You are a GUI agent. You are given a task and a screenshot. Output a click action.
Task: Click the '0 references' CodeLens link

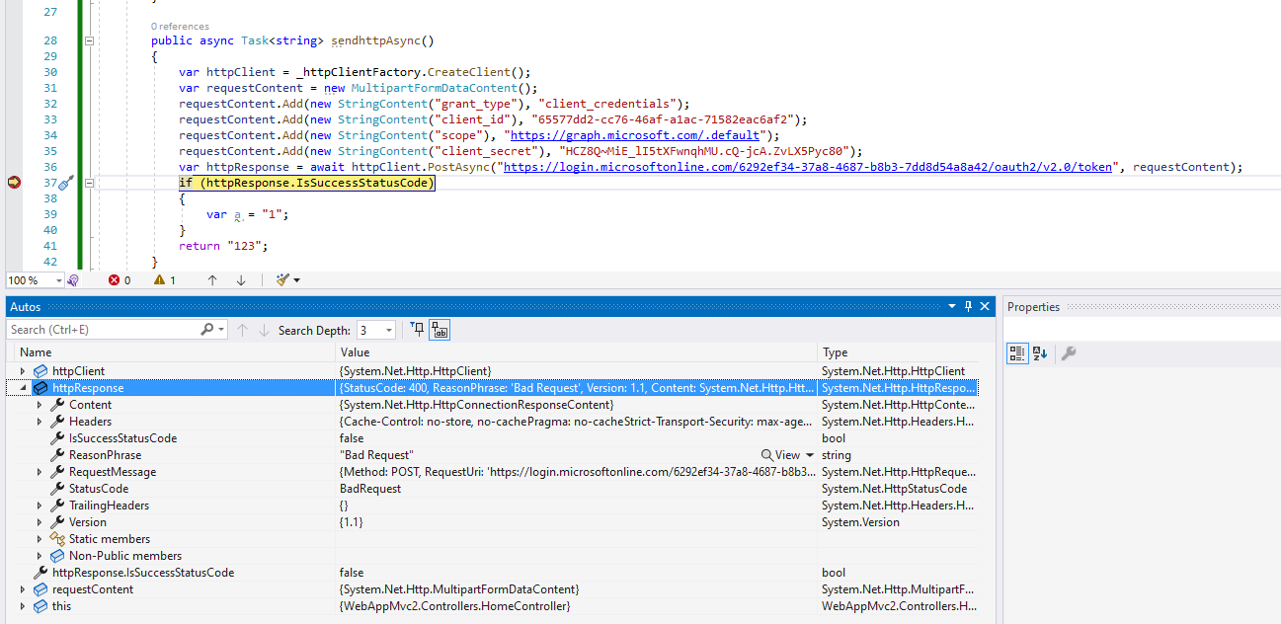click(180, 27)
